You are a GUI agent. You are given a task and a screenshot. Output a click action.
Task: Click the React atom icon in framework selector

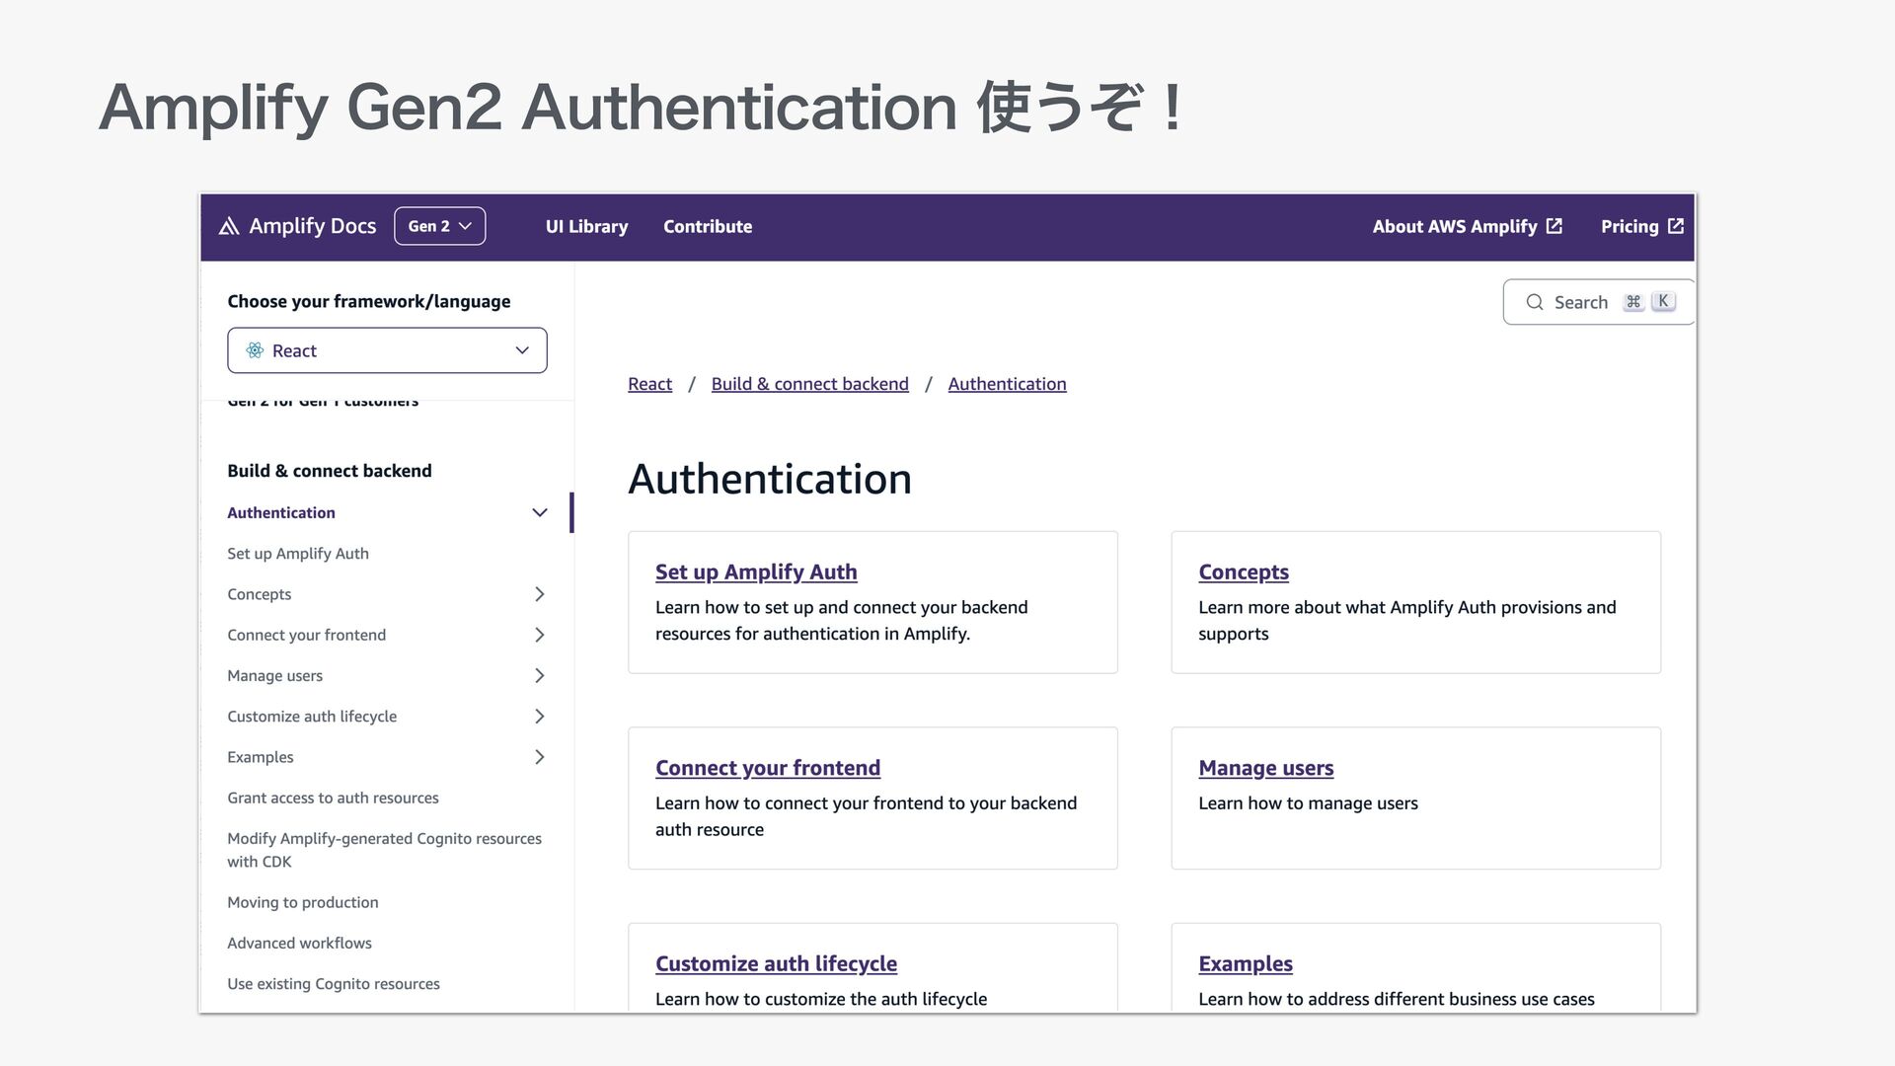(255, 350)
